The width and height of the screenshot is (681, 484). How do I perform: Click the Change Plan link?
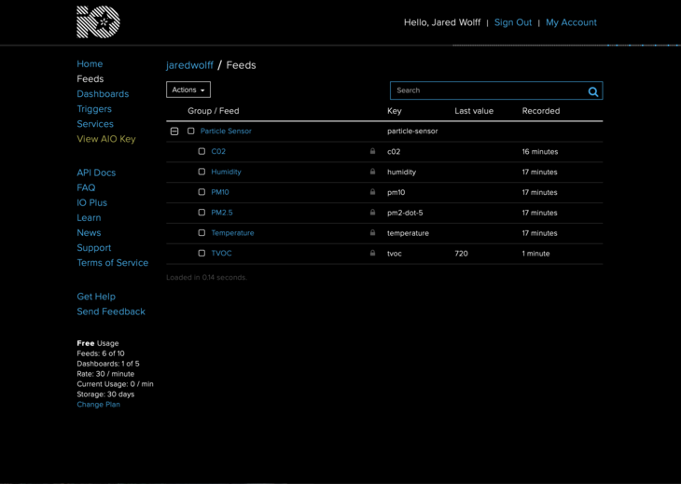(x=98, y=405)
